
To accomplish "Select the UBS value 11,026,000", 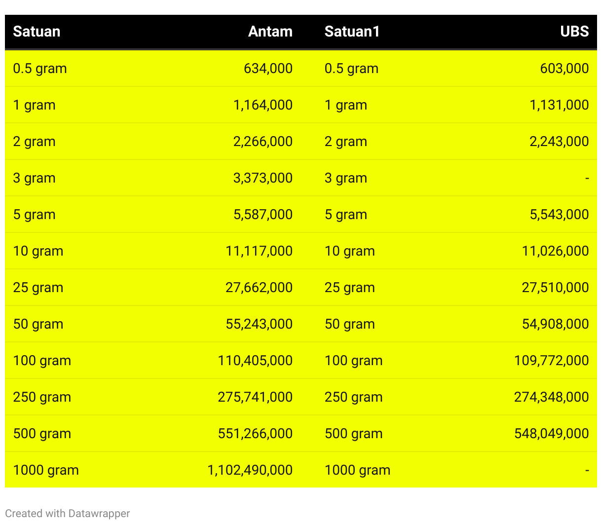I will [556, 251].
